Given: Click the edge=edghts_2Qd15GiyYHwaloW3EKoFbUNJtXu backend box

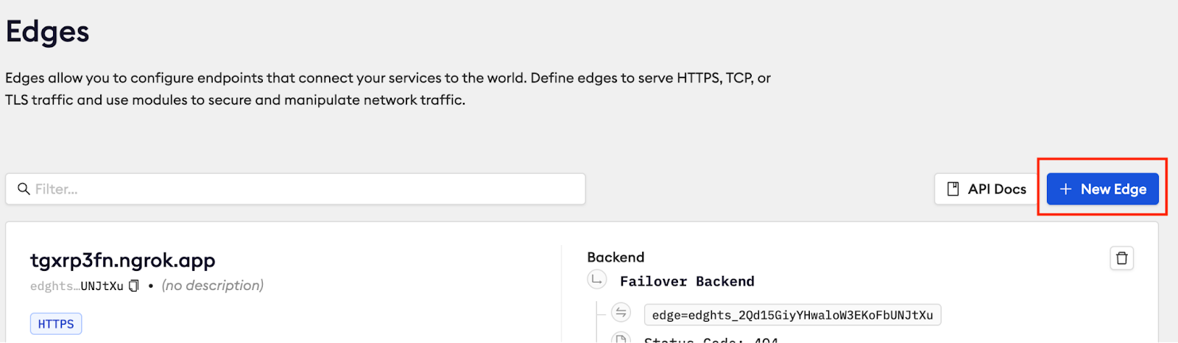Looking at the screenshot, I should point(792,315).
